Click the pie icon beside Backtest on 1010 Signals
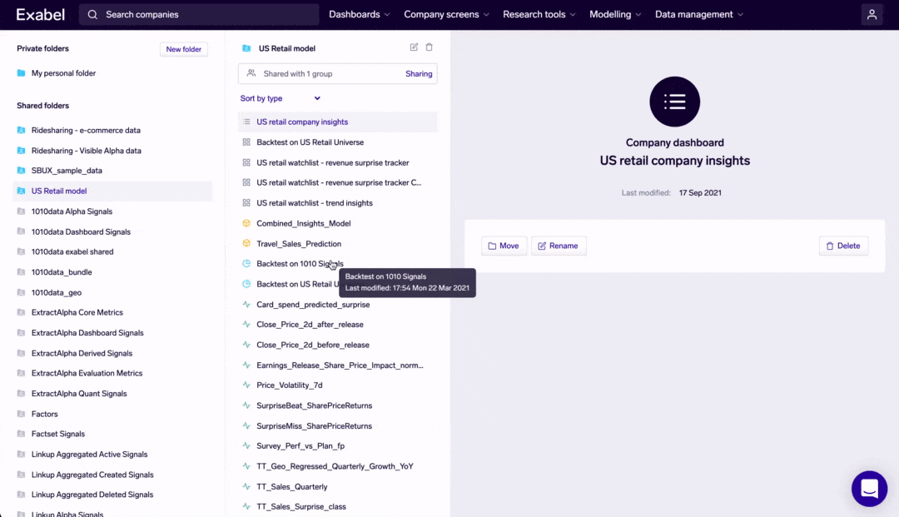 pyautogui.click(x=246, y=264)
